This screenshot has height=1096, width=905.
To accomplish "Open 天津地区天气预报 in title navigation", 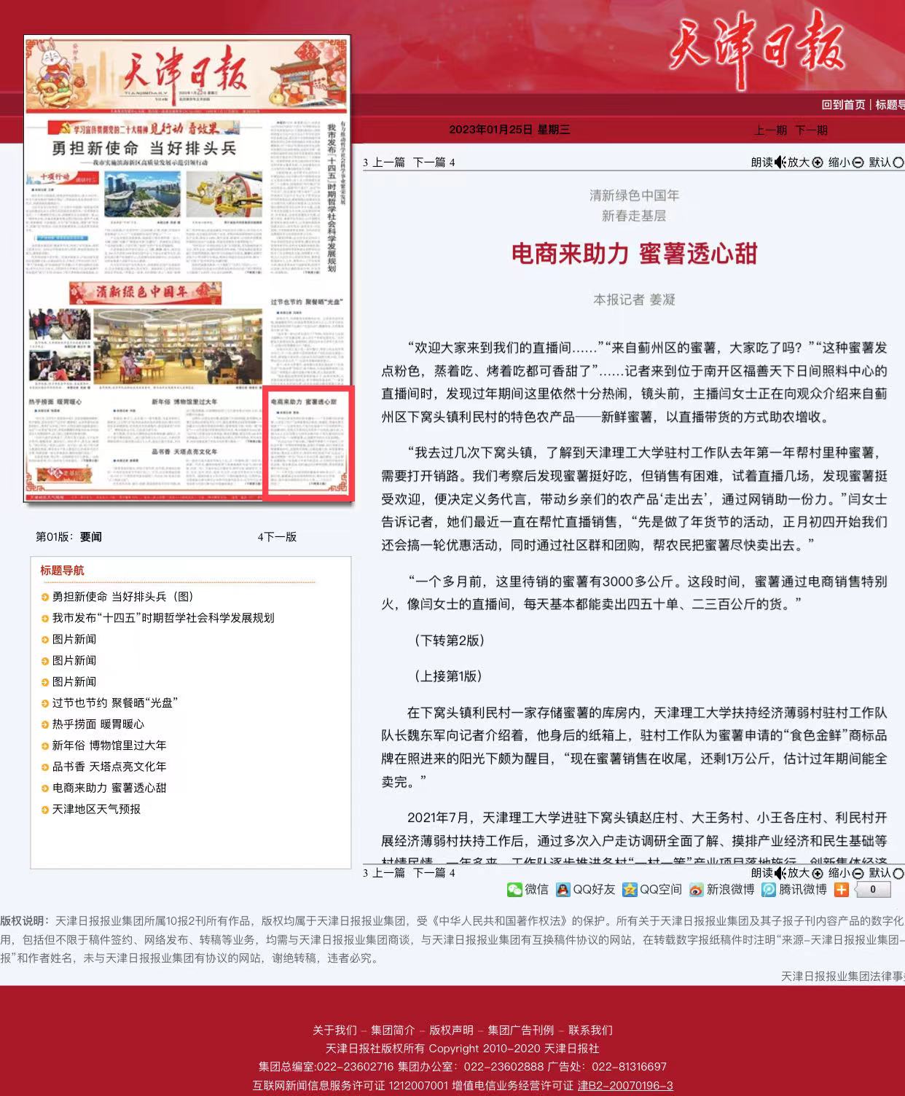I will 96,810.
